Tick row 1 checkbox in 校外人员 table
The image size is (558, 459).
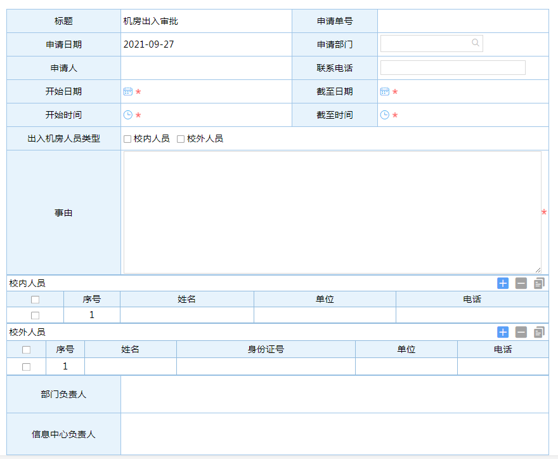click(x=26, y=367)
